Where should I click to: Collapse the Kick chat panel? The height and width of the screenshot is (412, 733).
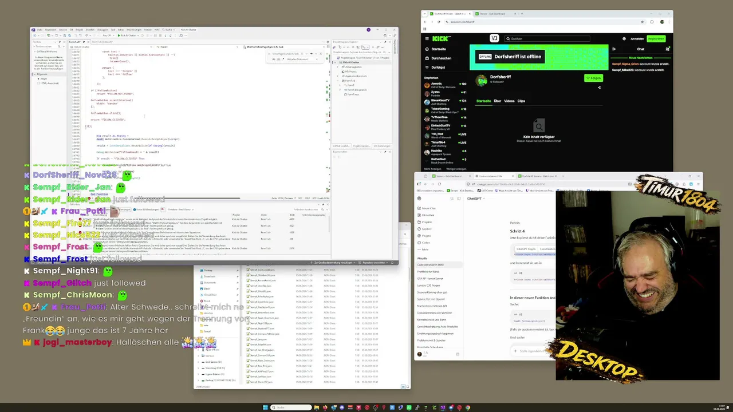click(613, 49)
